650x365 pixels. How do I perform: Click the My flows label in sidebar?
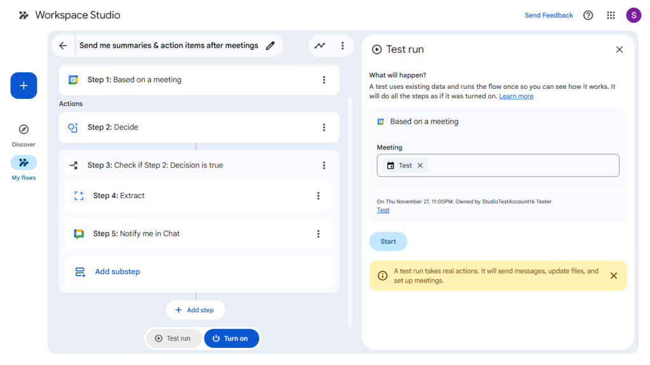(x=24, y=178)
